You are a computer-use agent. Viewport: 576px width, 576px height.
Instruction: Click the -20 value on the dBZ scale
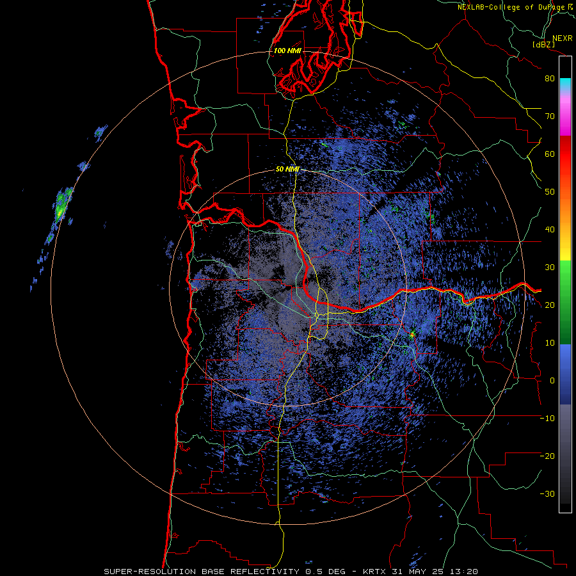pyautogui.click(x=547, y=456)
